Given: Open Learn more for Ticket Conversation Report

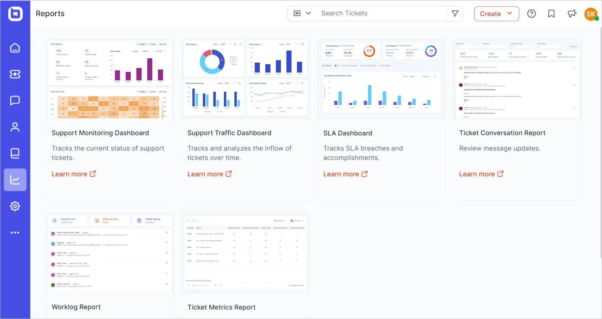Looking at the screenshot, I should pyautogui.click(x=481, y=174).
